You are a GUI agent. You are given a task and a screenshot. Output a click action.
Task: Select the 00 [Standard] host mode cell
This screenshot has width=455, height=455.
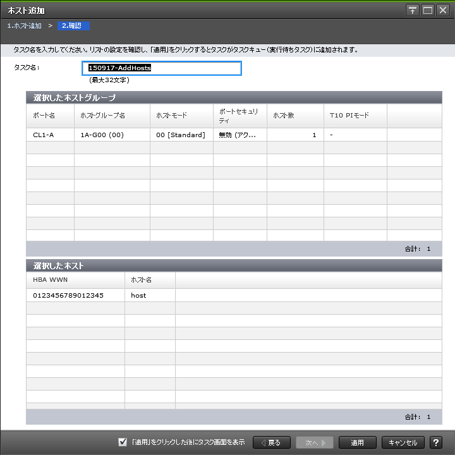tap(181, 135)
